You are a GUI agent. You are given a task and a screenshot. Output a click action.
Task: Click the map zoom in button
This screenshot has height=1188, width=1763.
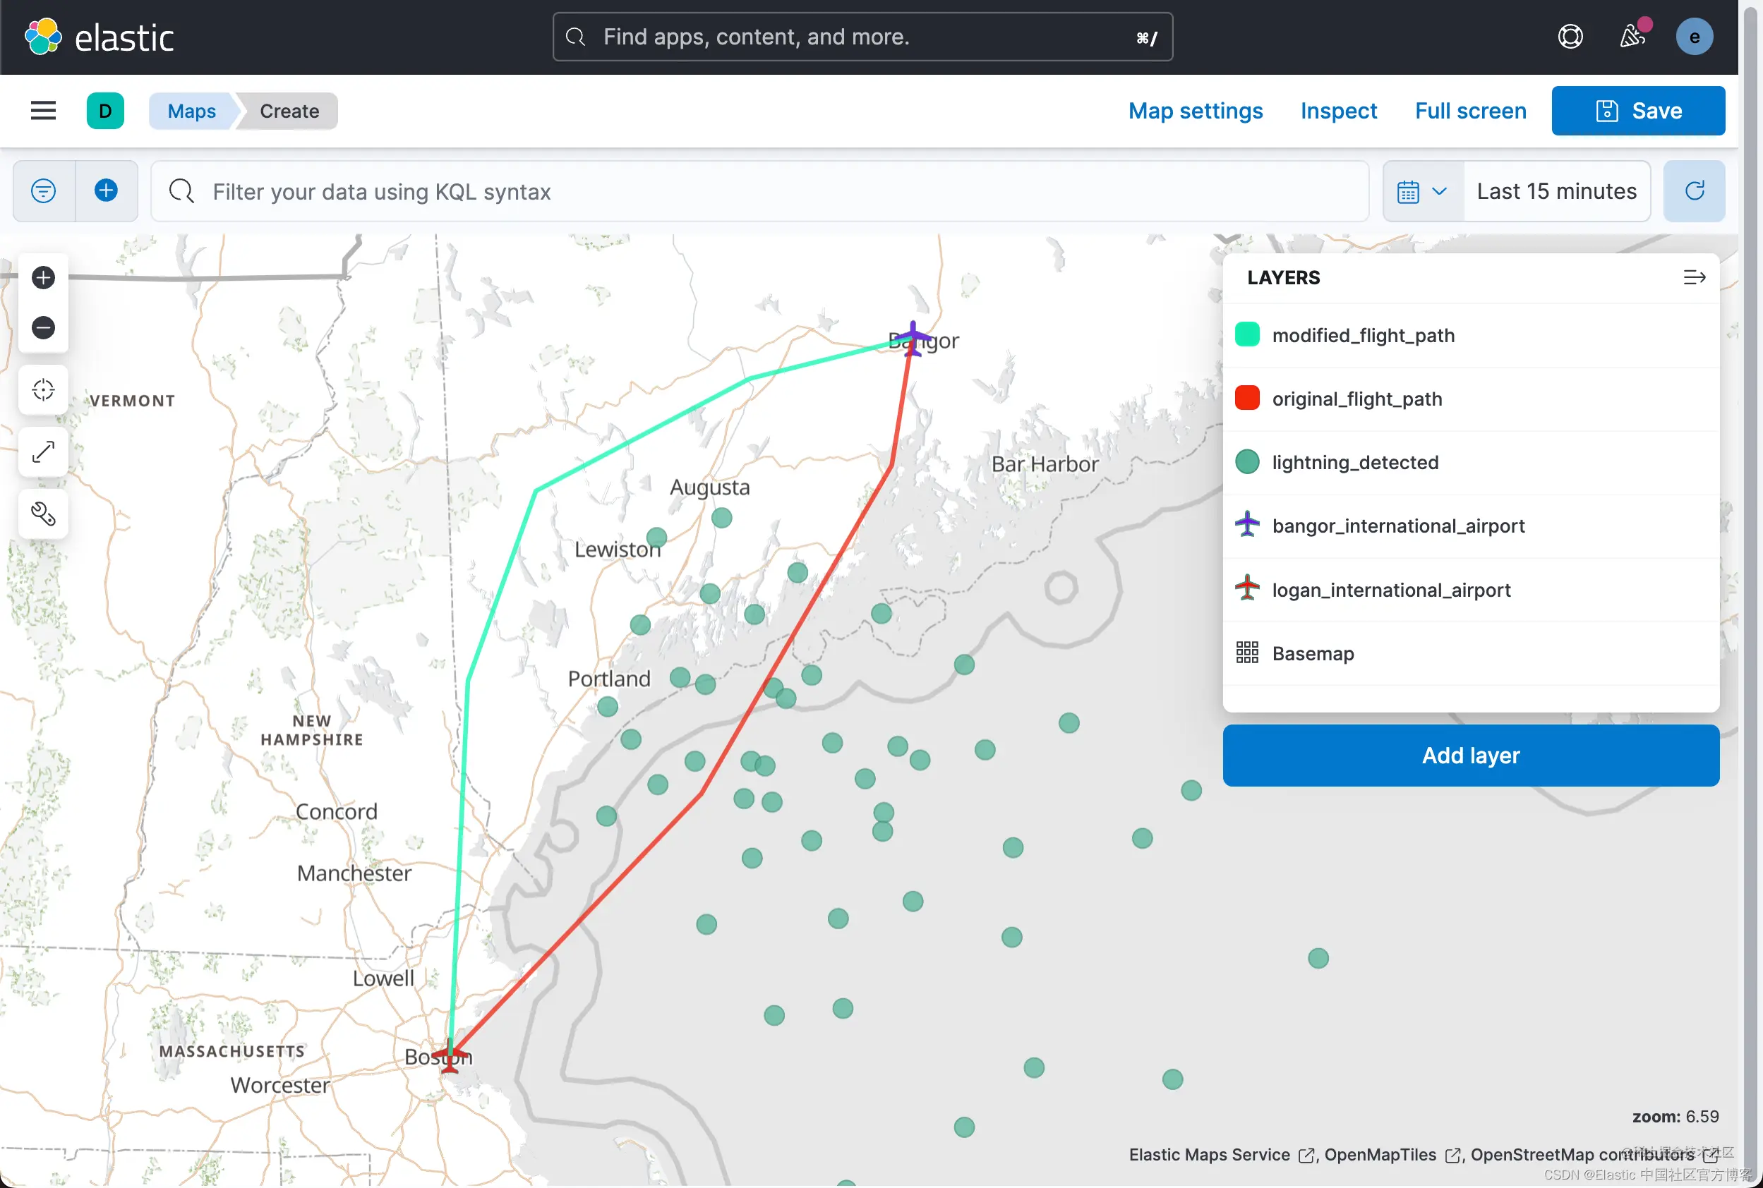click(x=43, y=278)
